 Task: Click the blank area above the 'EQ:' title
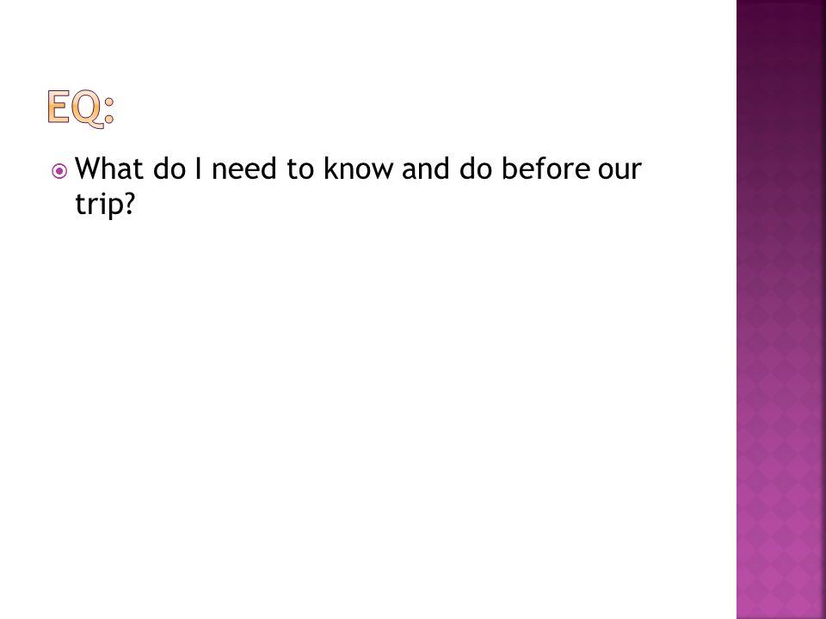(369, 42)
